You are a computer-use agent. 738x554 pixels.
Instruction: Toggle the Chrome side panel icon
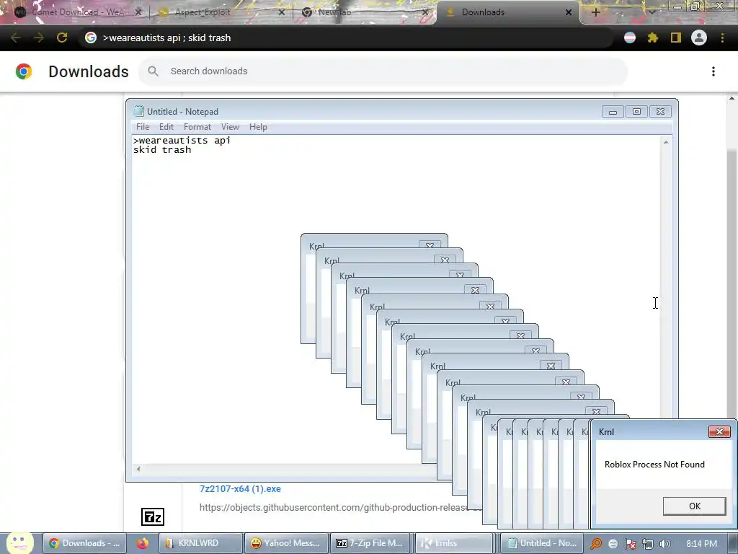pos(675,38)
